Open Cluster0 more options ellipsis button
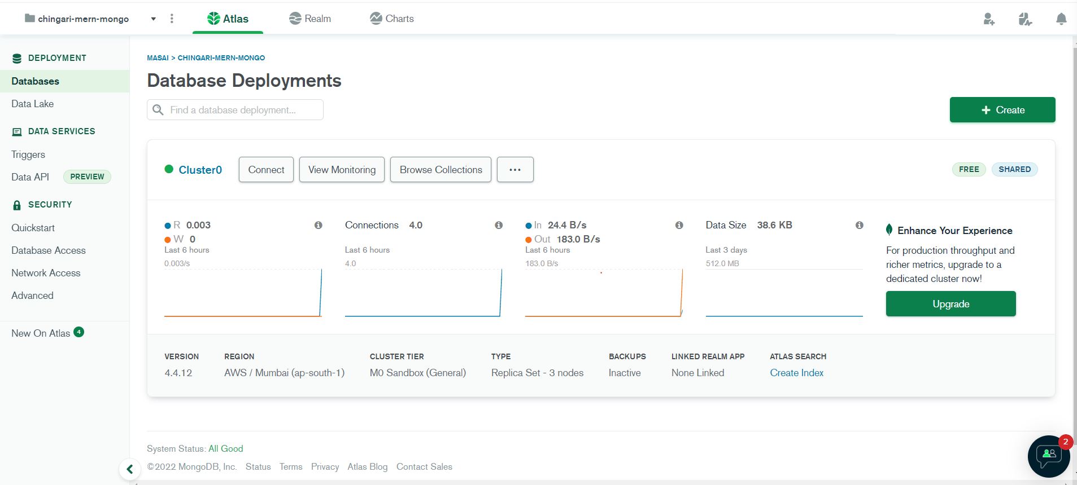 tap(515, 170)
